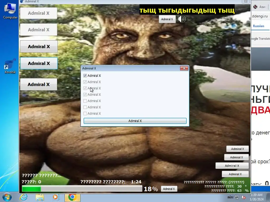Toggle the last Admiral X checkbox in the dialog

(85, 114)
